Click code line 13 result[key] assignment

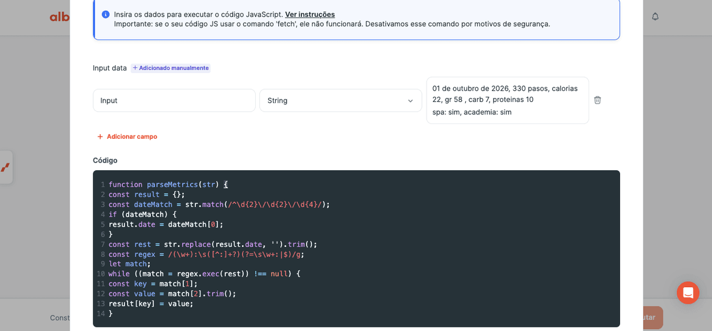151,304
